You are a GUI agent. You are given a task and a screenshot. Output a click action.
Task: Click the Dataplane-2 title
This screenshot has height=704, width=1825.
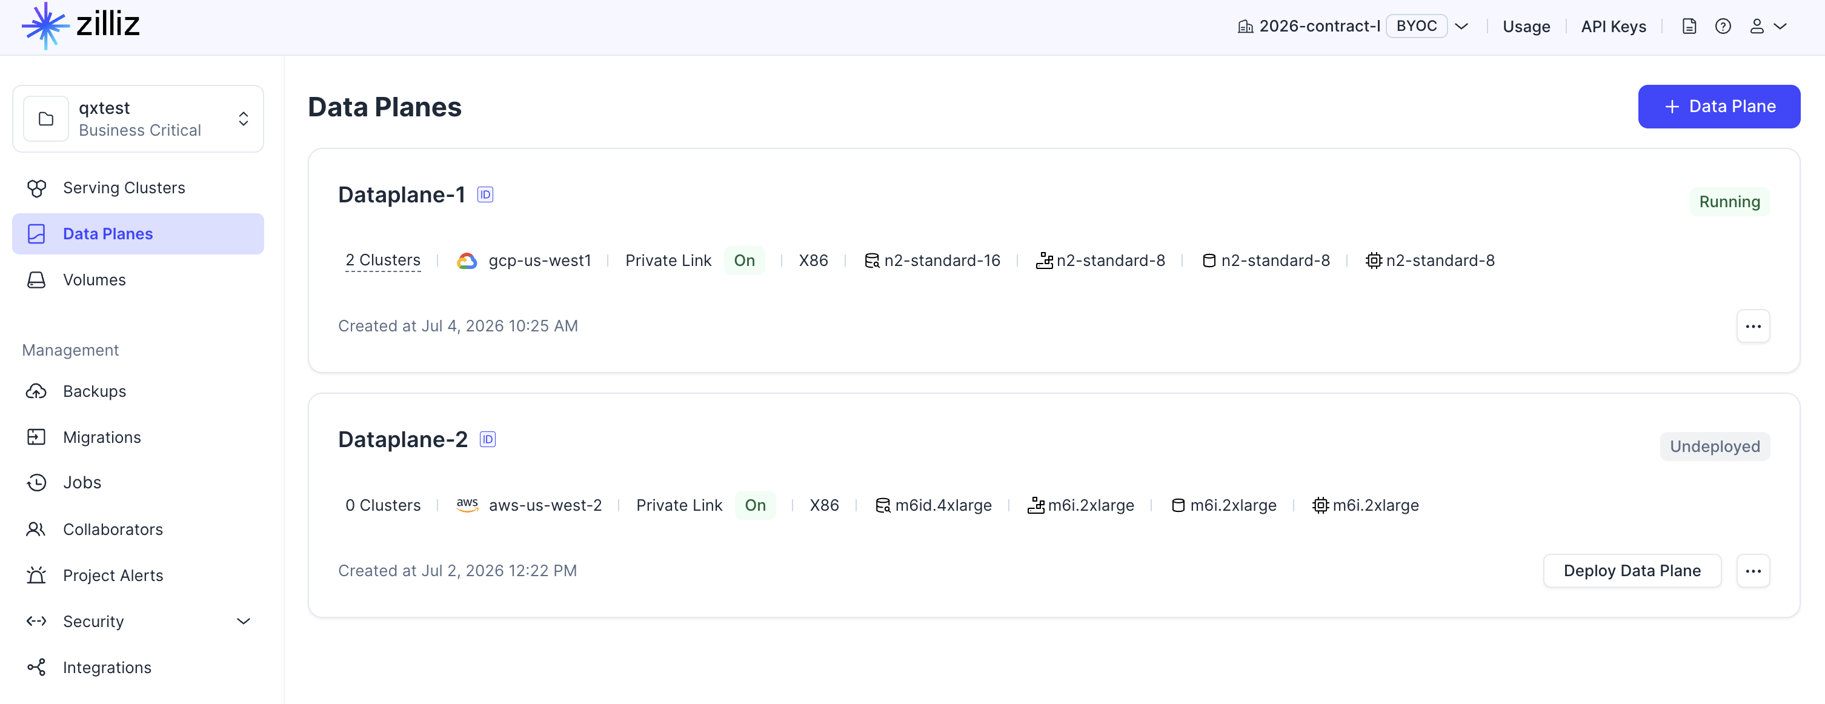(x=403, y=440)
